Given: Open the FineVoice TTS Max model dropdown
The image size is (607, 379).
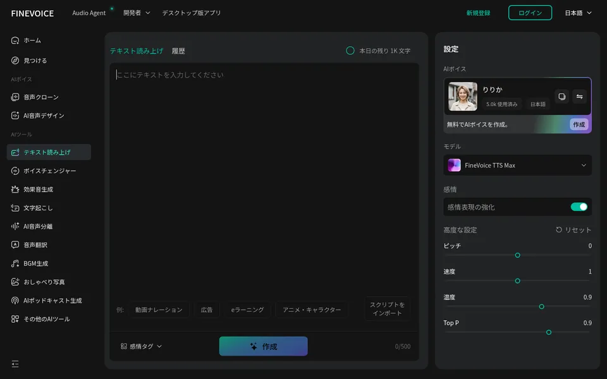Looking at the screenshot, I should click(517, 165).
